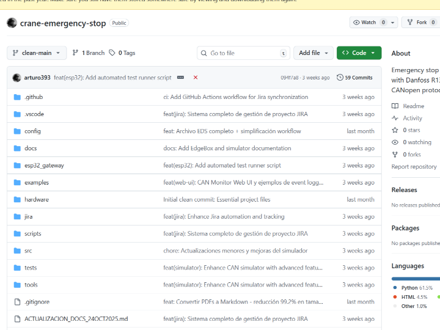Open the Activity link in About

point(413,119)
